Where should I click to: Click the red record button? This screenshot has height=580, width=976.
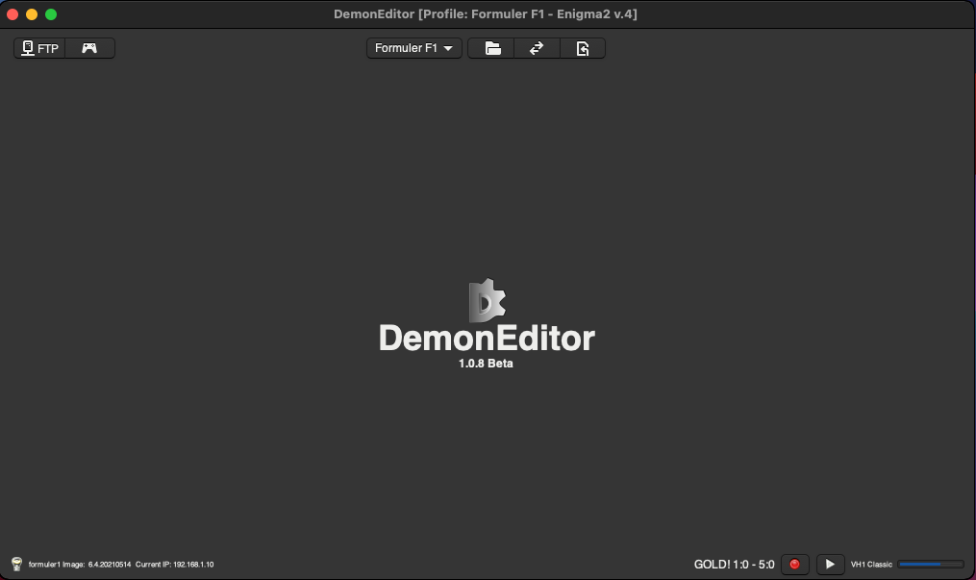pos(795,564)
